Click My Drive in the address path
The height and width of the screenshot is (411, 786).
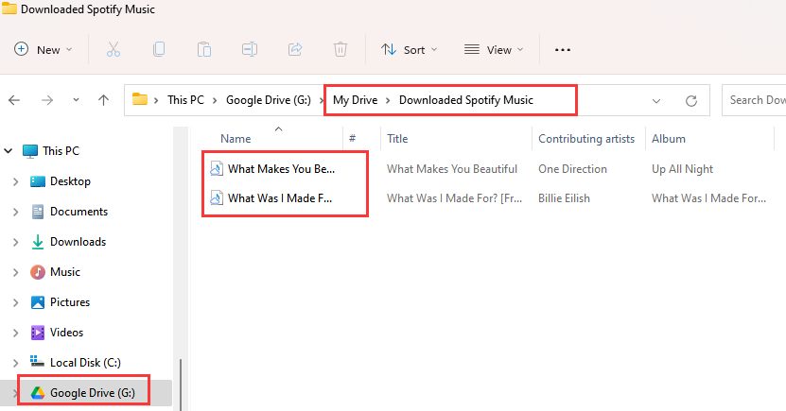coord(354,100)
